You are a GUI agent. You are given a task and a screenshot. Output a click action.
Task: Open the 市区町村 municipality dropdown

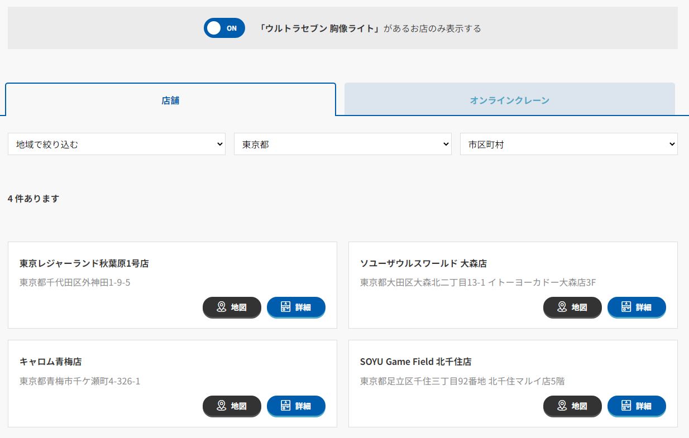pyautogui.click(x=568, y=144)
